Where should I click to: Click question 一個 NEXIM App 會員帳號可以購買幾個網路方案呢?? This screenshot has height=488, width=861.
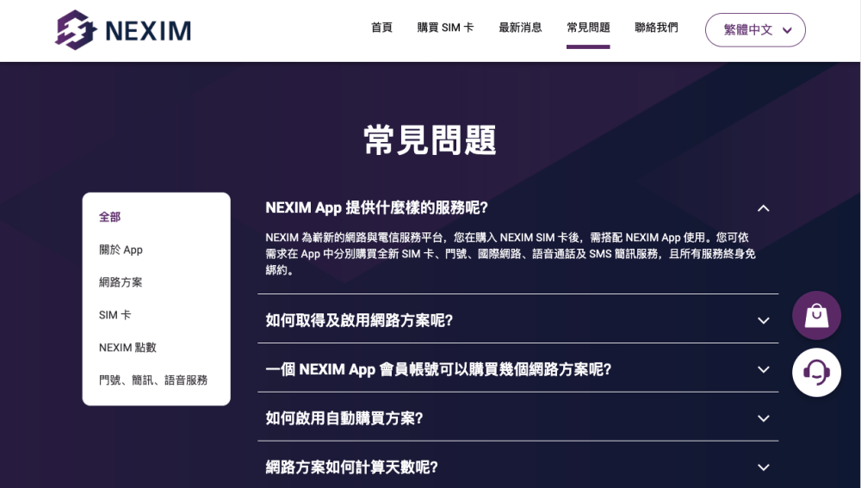click(x=438, y=369)
